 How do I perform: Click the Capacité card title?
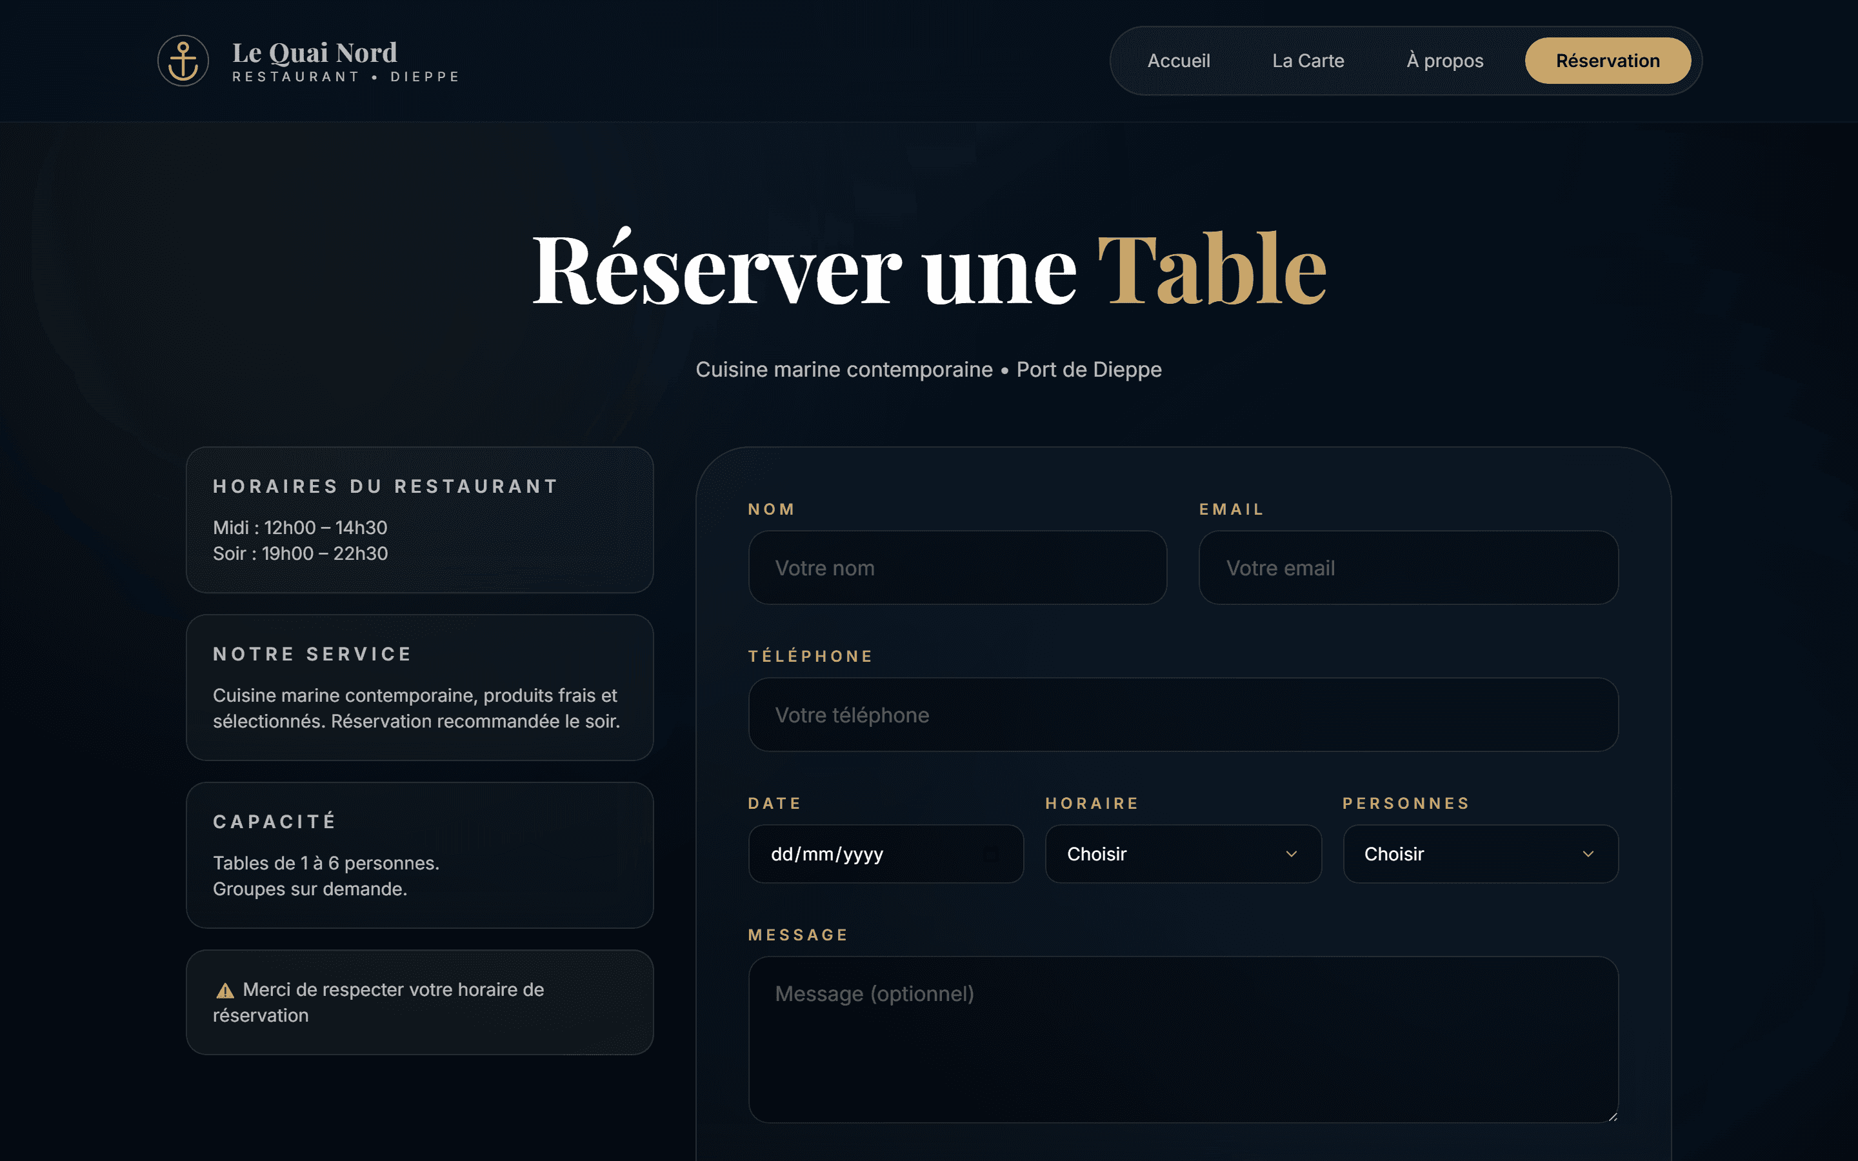(274, 822)
